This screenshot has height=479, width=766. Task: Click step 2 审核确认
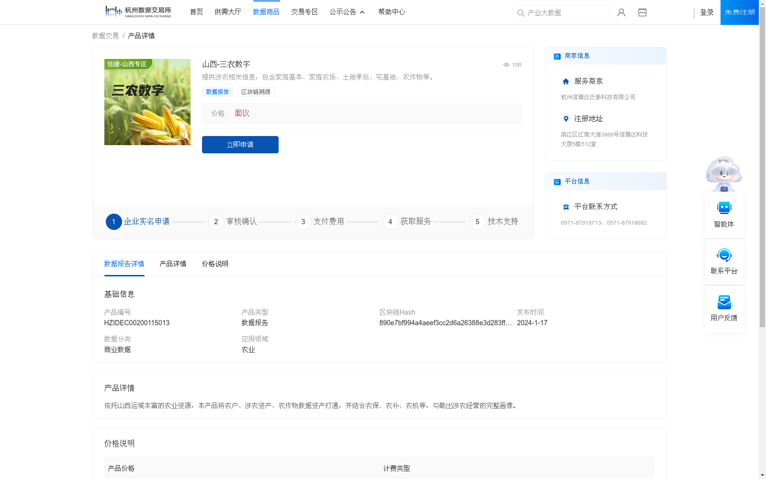[233, 222]
